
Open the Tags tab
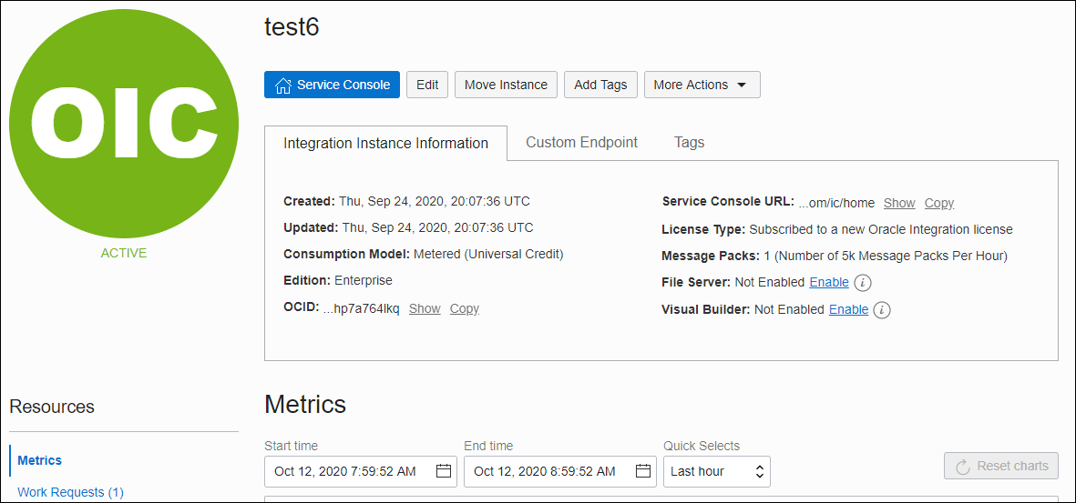(689, 143)
